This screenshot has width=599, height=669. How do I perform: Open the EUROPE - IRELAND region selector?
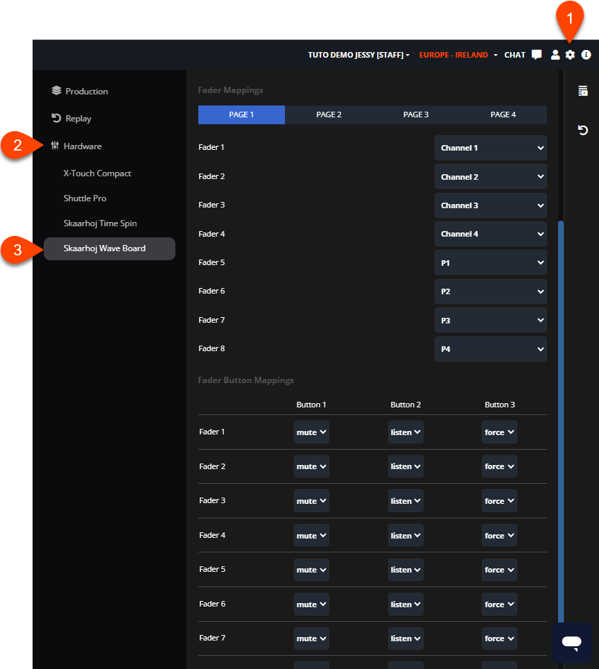458,55
